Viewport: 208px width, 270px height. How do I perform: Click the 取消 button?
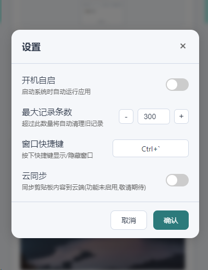129,220
